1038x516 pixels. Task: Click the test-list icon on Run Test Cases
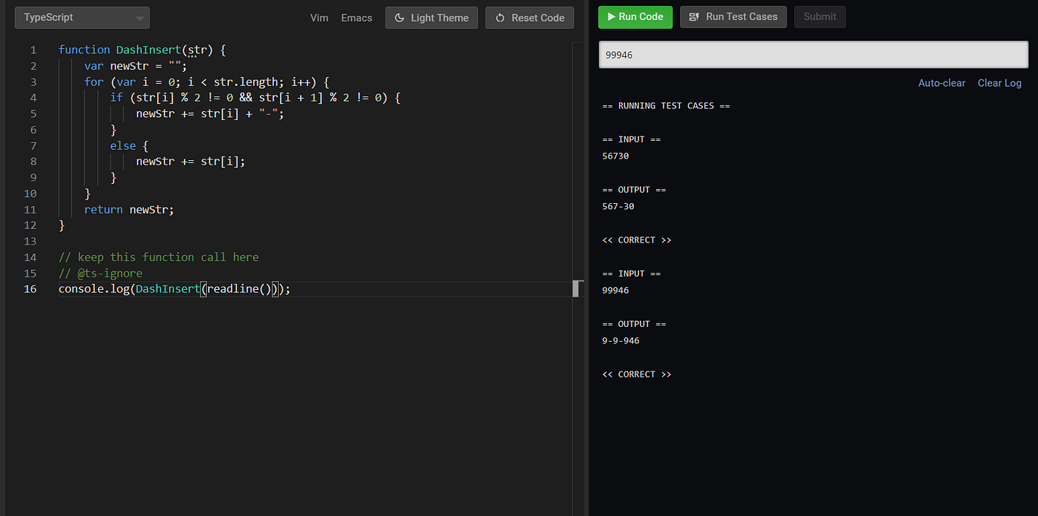(695, 16)
